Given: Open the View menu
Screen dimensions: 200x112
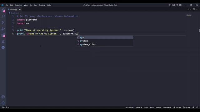Looking at the screenshot, I should [26, 5].
